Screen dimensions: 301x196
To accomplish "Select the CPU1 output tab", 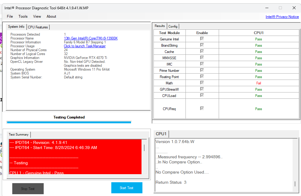I will coord(161,134).
